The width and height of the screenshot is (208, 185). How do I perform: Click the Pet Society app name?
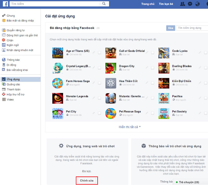pos(179,111)
